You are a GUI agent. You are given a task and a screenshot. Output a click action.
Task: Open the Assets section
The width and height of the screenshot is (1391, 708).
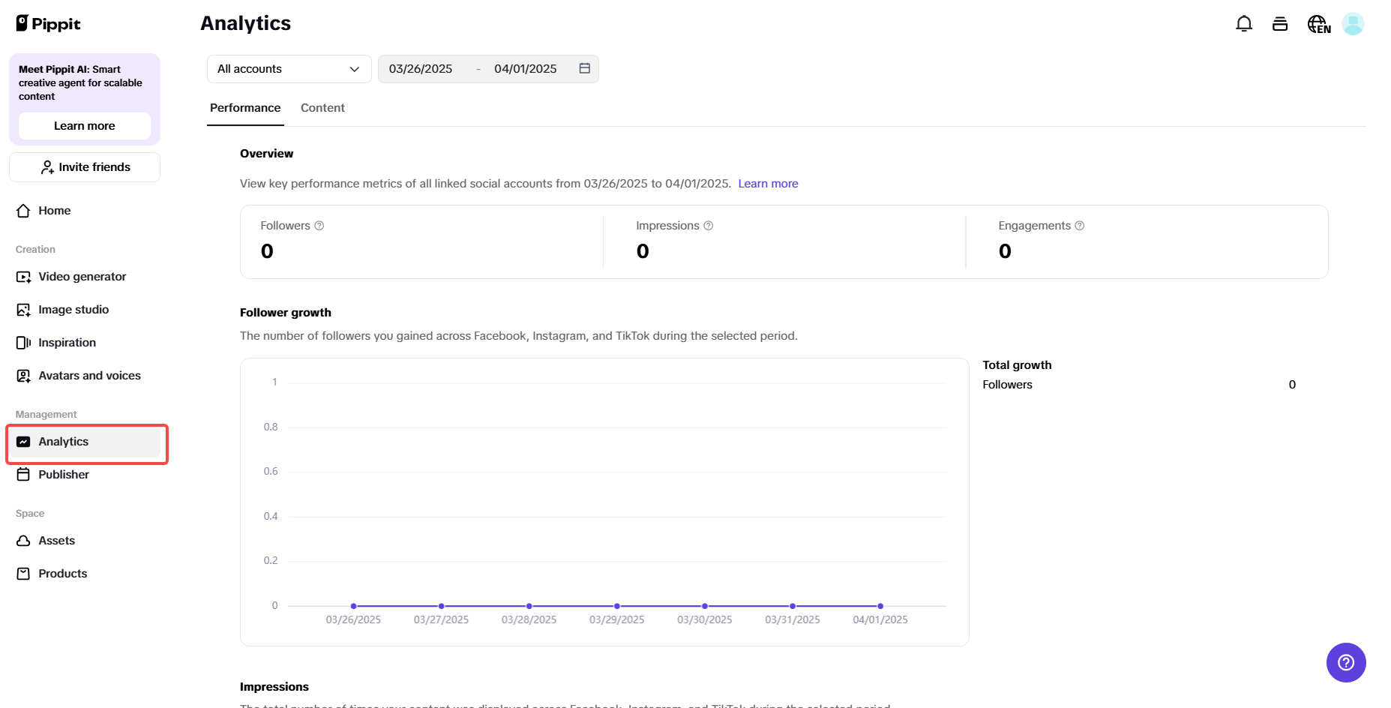click(x=57, y=540)
